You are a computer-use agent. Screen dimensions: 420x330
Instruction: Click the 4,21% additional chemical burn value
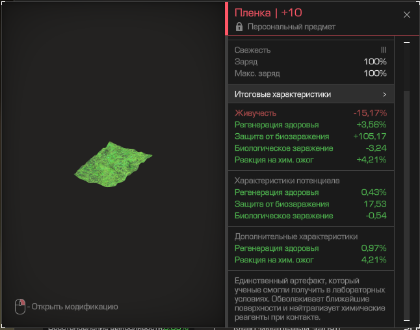pos(374,260)
